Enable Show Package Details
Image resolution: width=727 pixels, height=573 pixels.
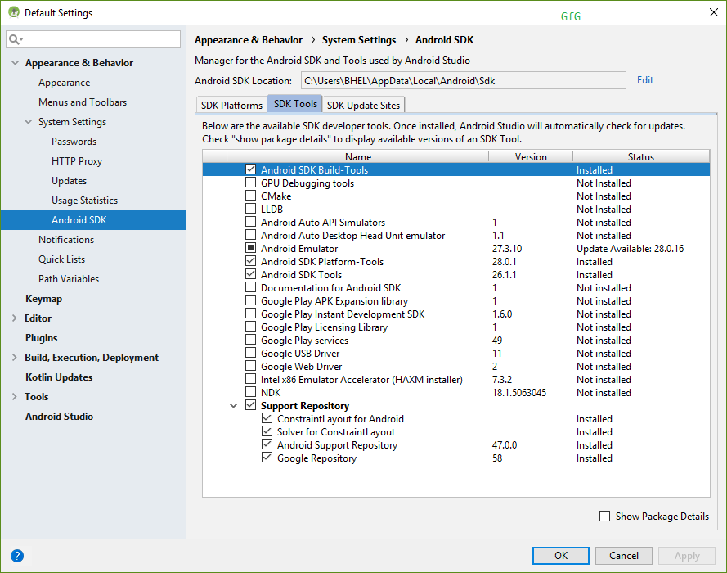tap(604, 516)
